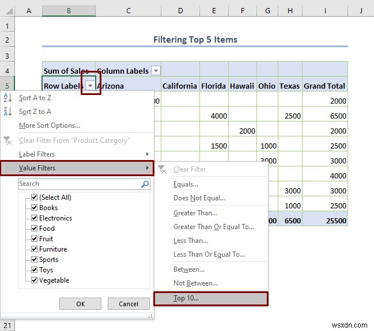Viewport: 374px width, 331px height.
Task: Click the search magnifier icon
Action: [x=145, y=184]
